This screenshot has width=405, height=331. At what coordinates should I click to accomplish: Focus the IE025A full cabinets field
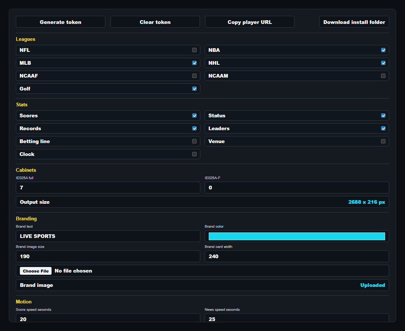[108, 188]
